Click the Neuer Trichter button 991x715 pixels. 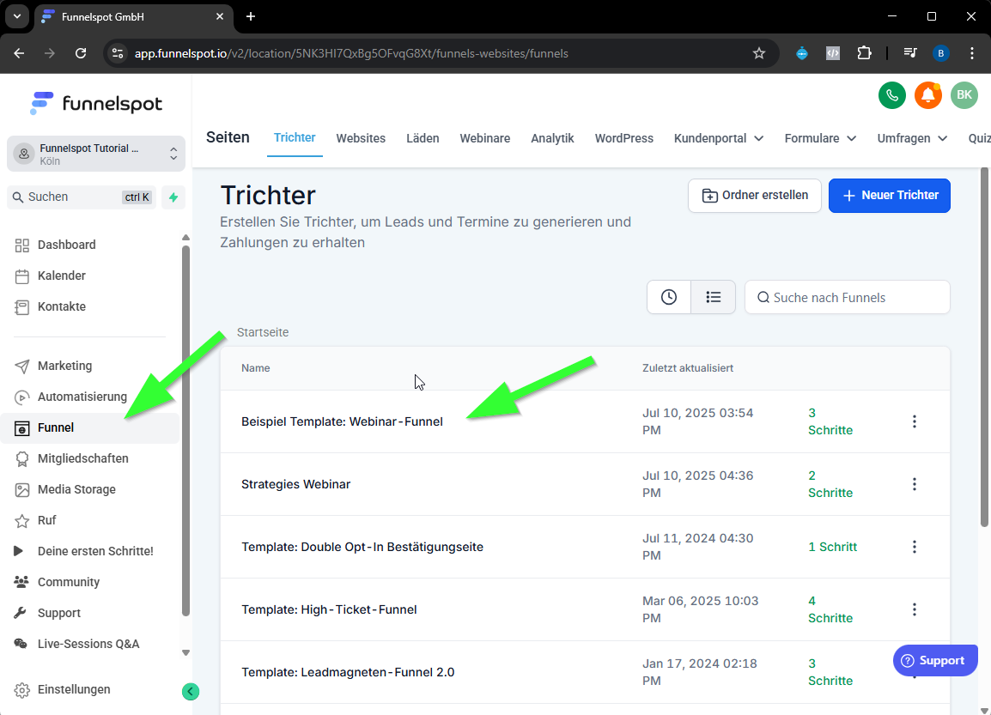pos(890,196)
